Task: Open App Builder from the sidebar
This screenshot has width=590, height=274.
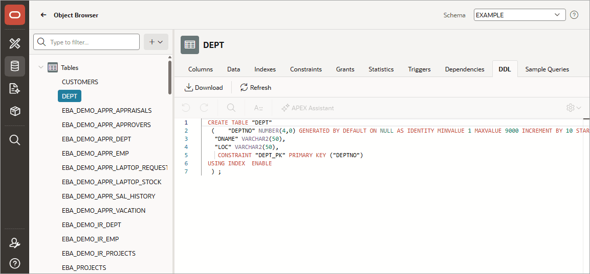Action: click(x=15, y=44)
